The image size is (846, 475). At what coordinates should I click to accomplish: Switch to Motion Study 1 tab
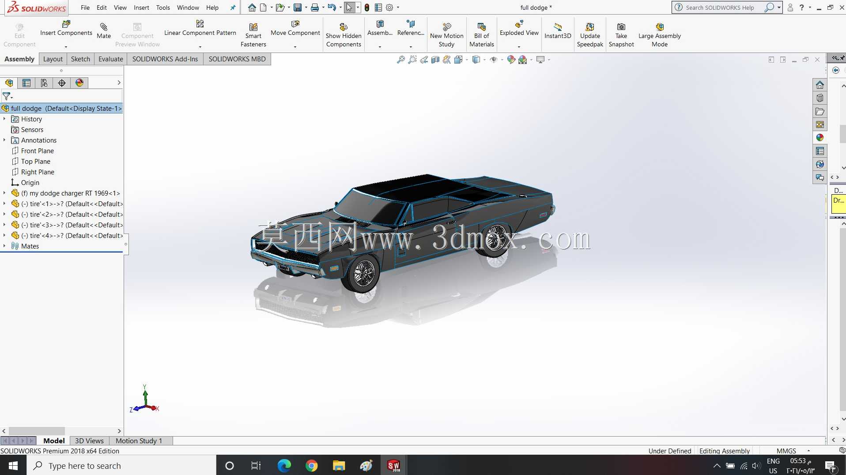click(139, 441)
